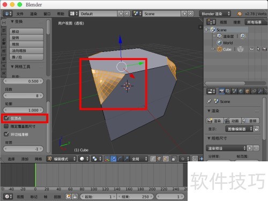This screenshot has width=268, height=201.
Task: Select the rotate manipulator arc icon
Action: pos(120,159)
